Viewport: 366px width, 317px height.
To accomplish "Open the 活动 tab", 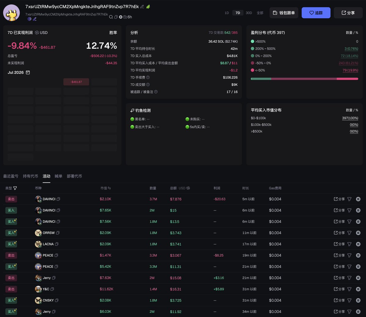I will point(46,176).
